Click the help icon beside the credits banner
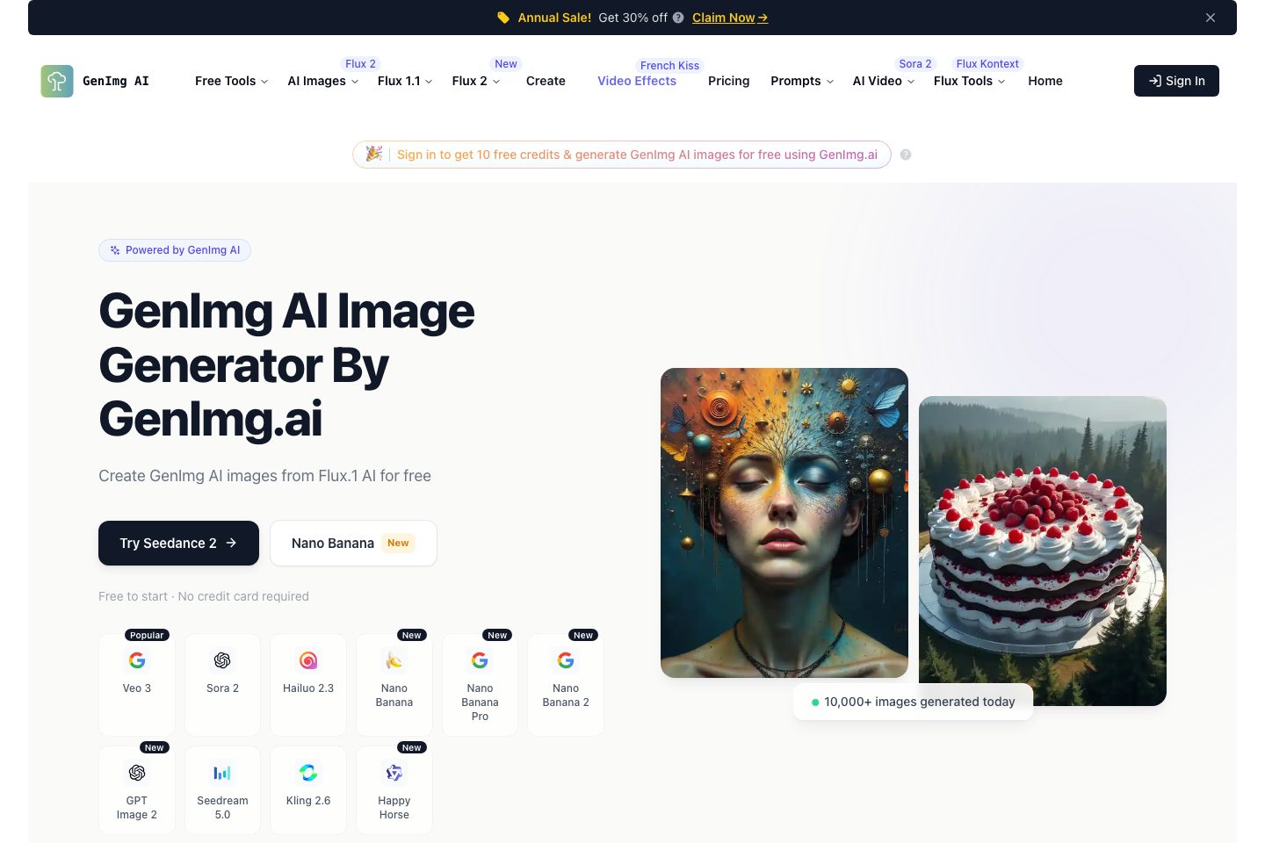1265x843 pixels. tap(906, 155)
